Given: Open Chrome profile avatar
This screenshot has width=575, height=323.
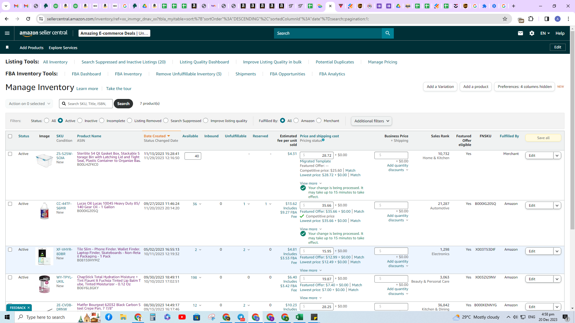Looking at the screenshot, I should tap(558, 19).
